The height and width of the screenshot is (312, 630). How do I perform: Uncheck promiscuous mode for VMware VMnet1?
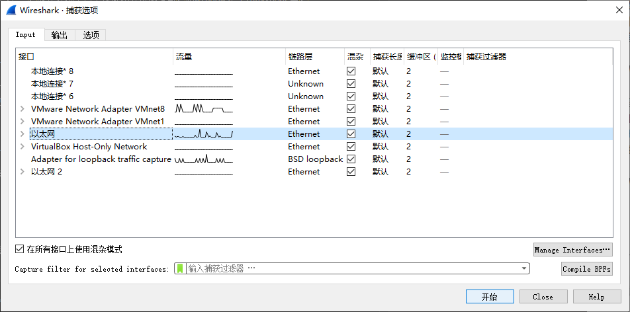(351, 121)
